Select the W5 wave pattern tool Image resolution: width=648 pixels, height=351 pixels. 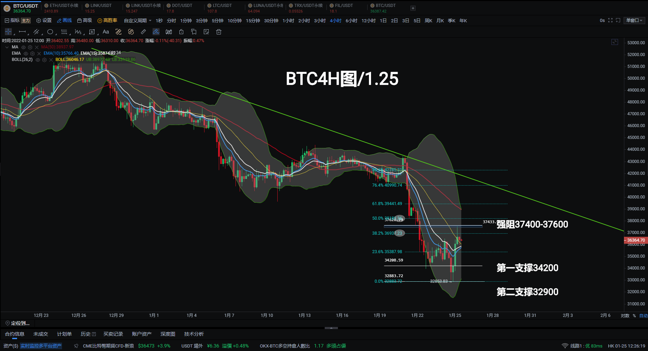(78, 32)
